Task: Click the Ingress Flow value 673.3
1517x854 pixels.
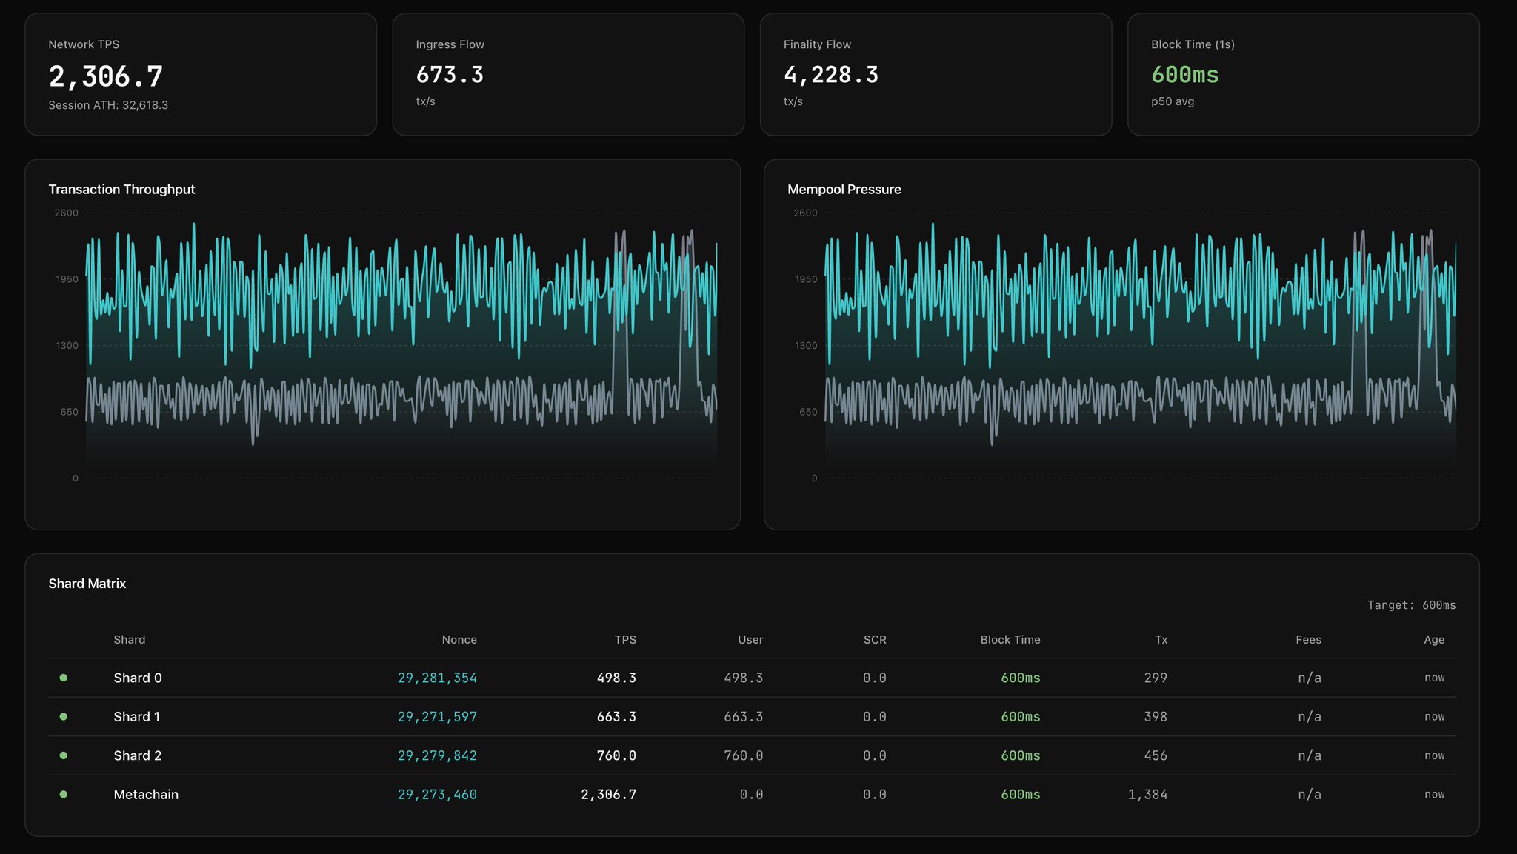Action: (450, 75)
